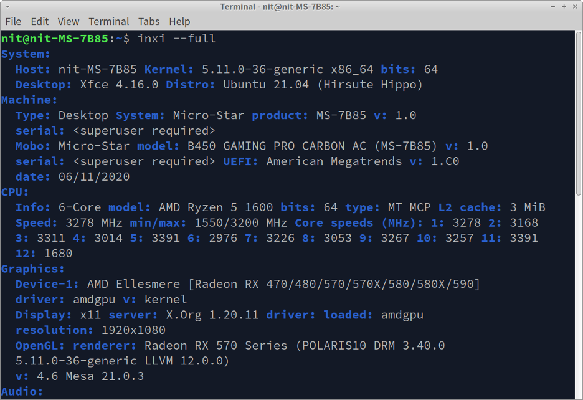The image size is (583, 400).
Task: Click motherboard model 'B450 GAMING PRO CARBON AC'
Action: tap(277, 146)
